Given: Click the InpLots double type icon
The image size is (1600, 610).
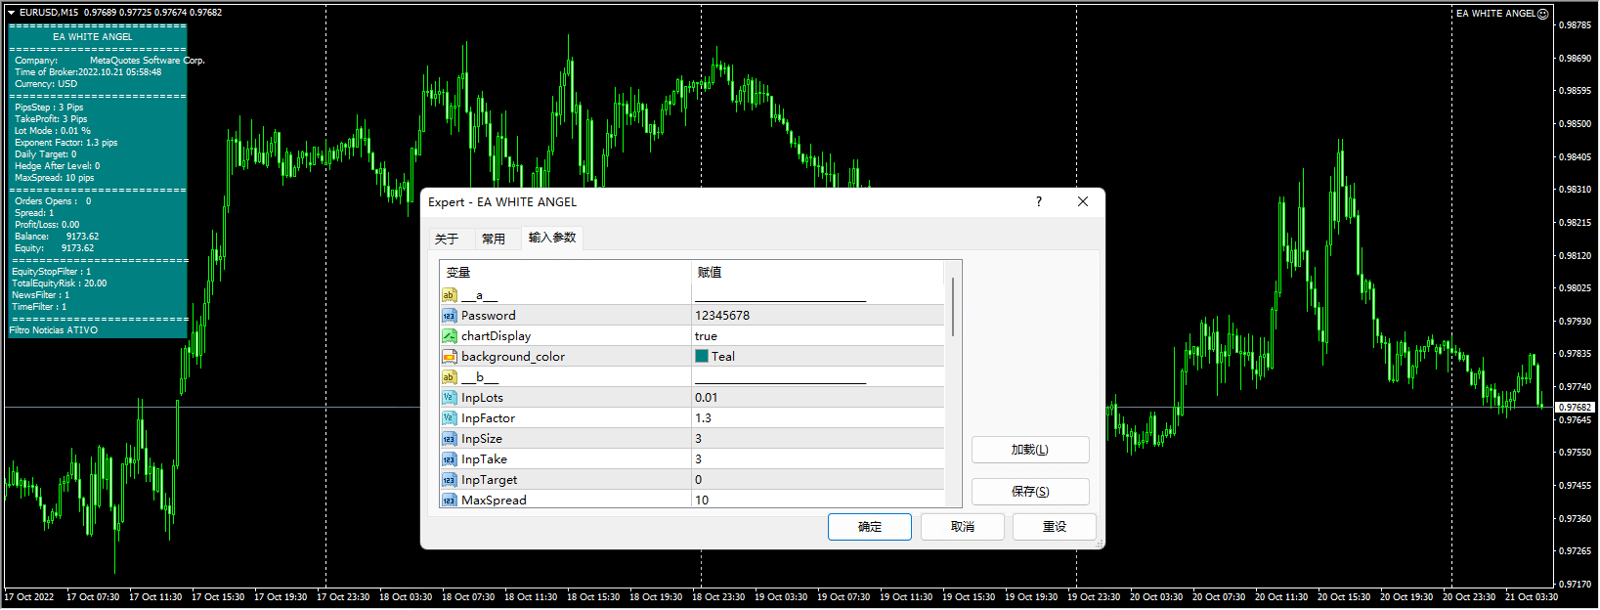Looking at the screenshot, I should (449, 398).
